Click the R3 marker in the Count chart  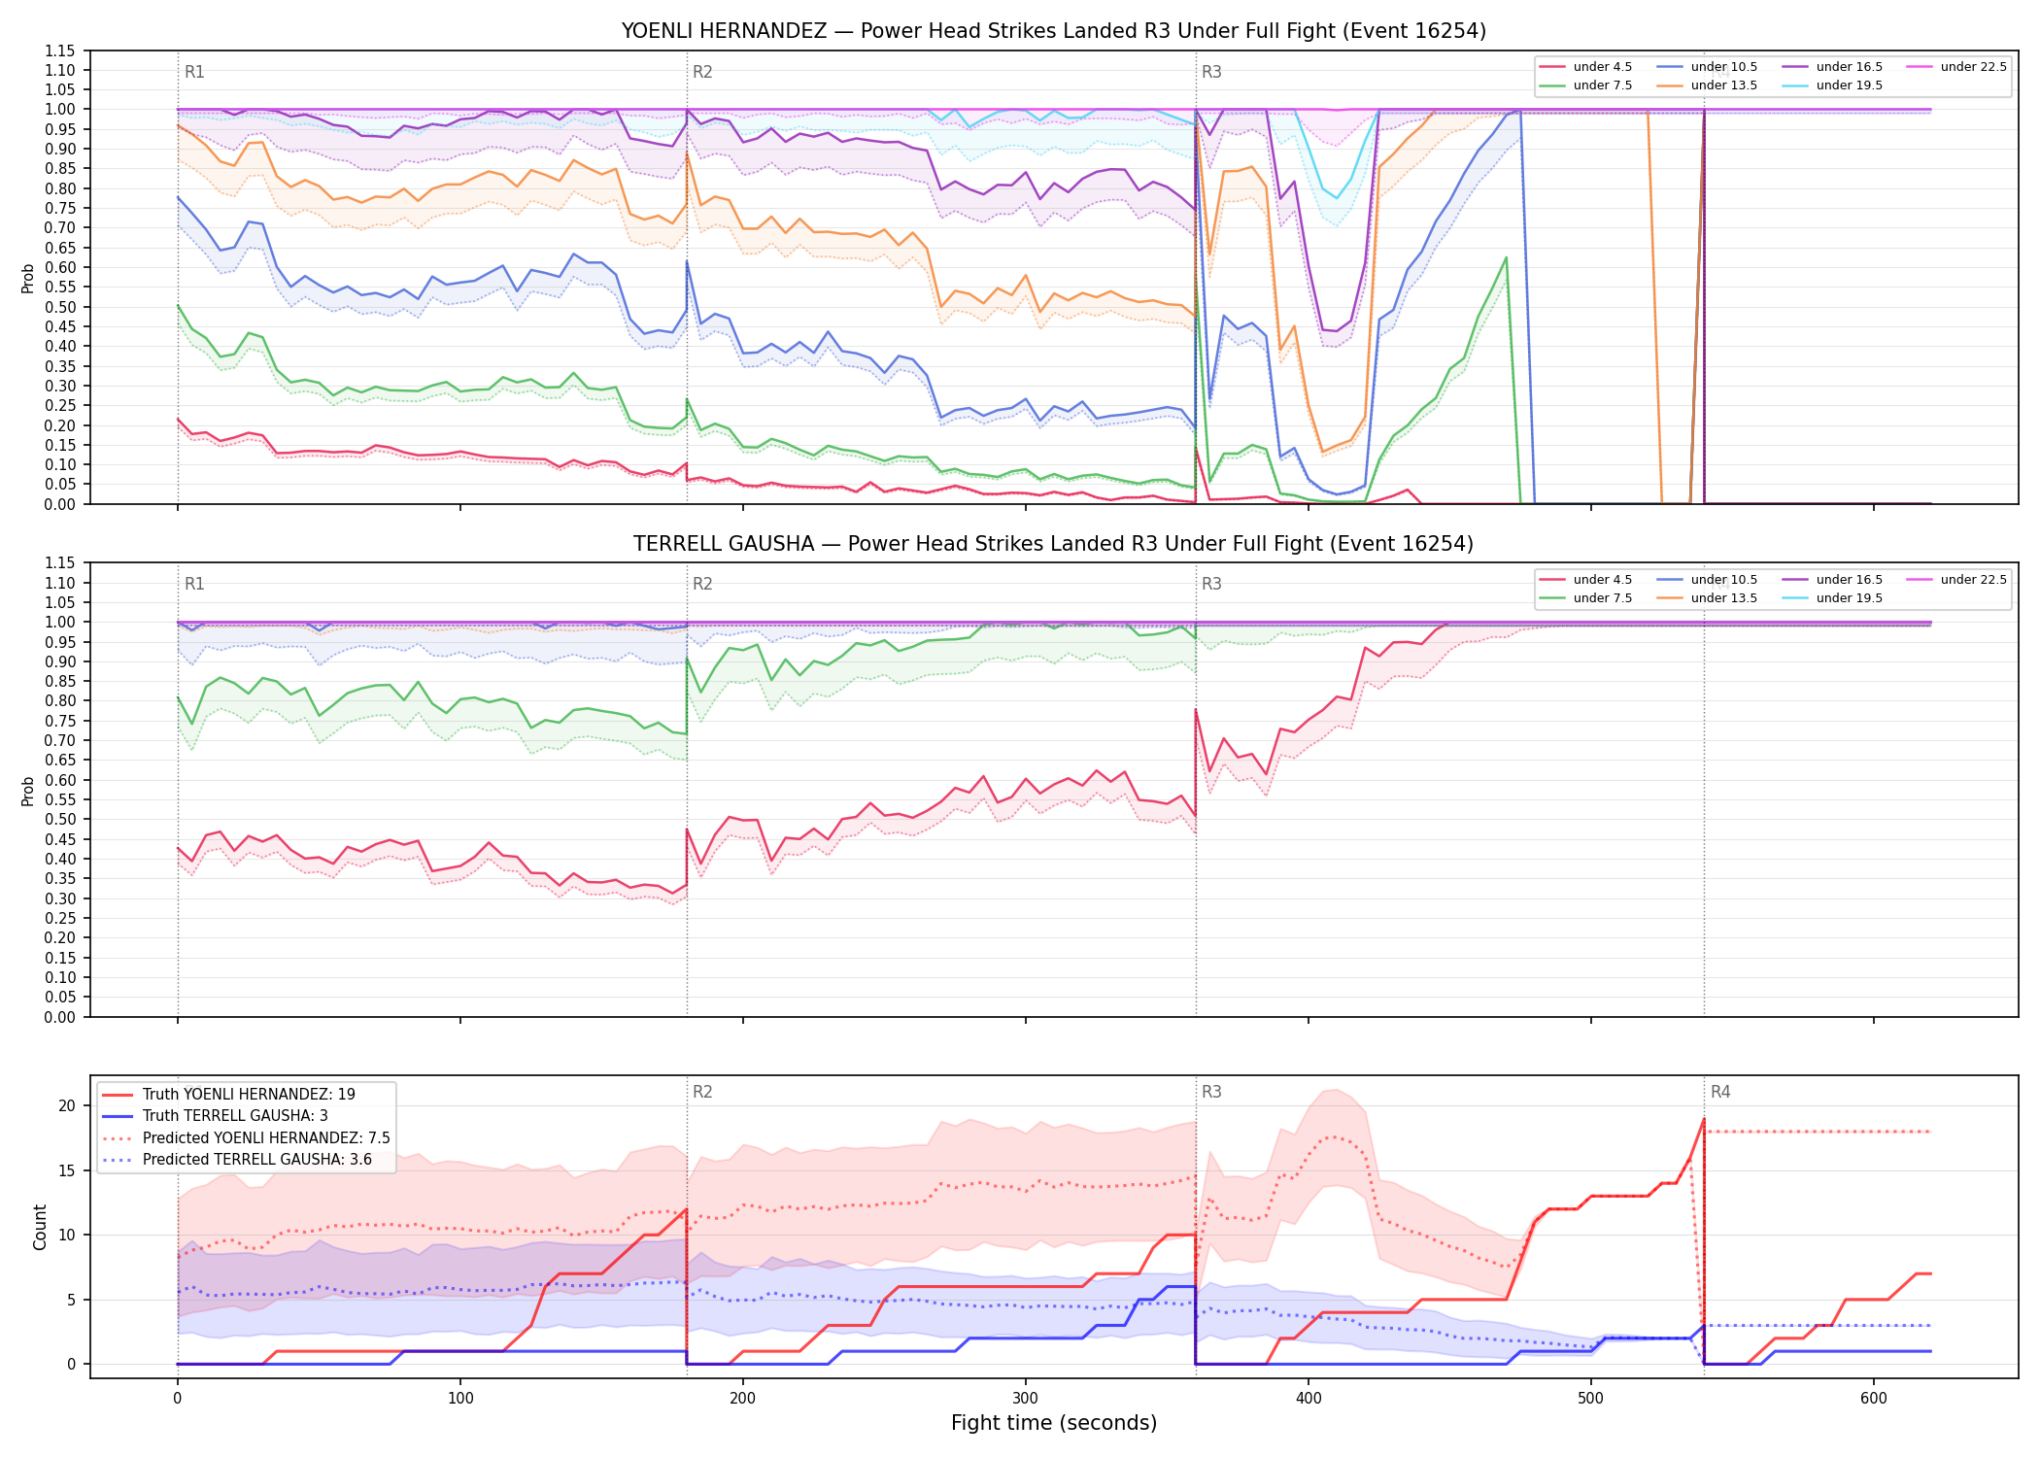coord(1211,1092)
